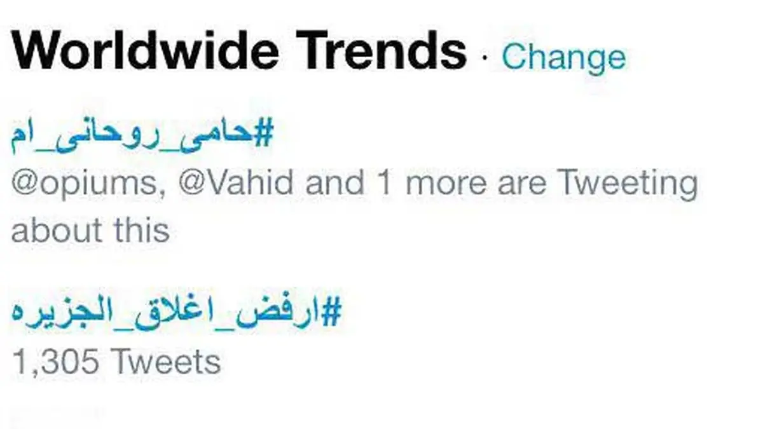Click the dot separator before Change
The image size is (763, 429).
coord(485,58)
